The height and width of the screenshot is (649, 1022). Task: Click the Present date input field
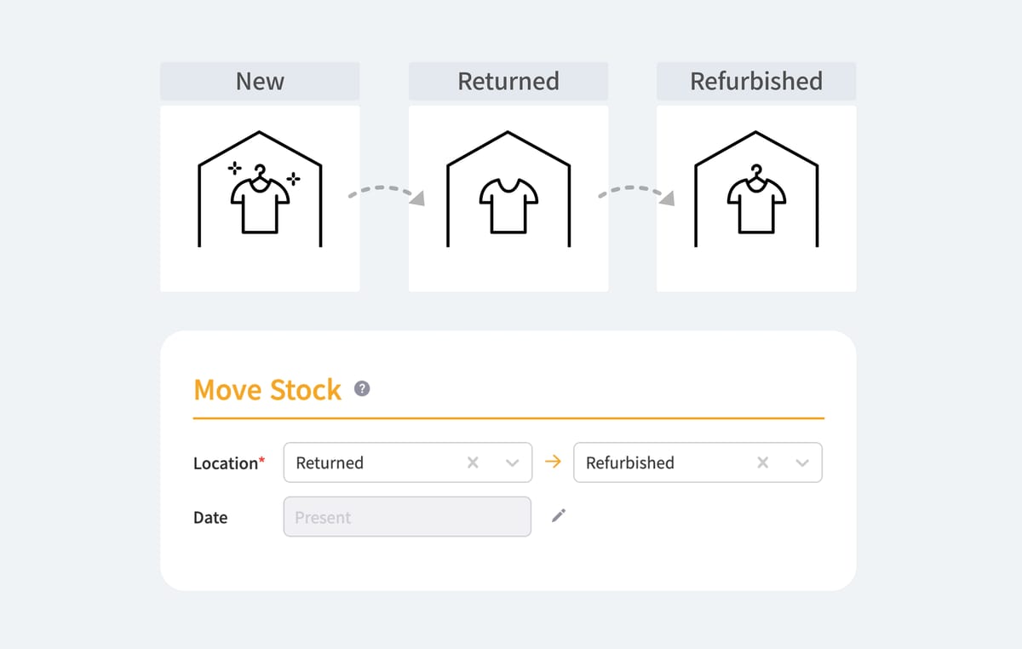click(x=407, y=516)
